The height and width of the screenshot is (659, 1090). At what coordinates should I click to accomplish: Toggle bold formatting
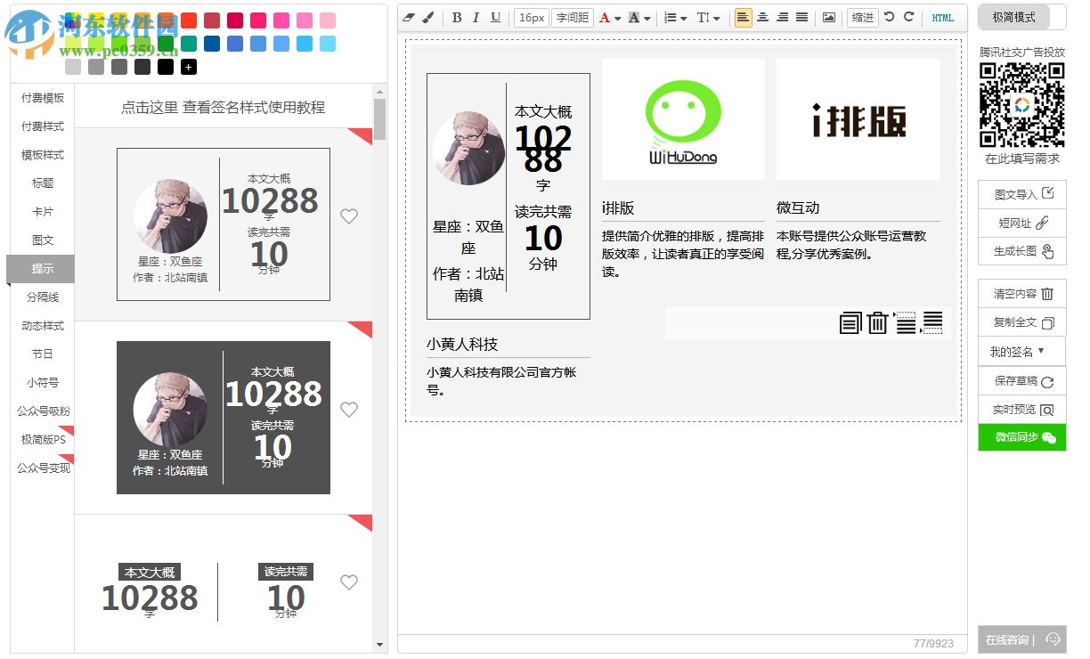[x=455, y=17]
